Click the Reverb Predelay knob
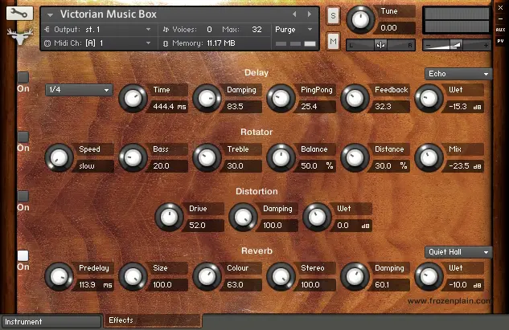This screenshot has width=509, height=330. tap(59, 277)
